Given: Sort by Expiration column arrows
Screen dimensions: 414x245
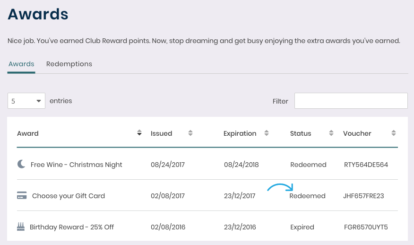Looking at the screenshot, I should [x=267, y=133].
